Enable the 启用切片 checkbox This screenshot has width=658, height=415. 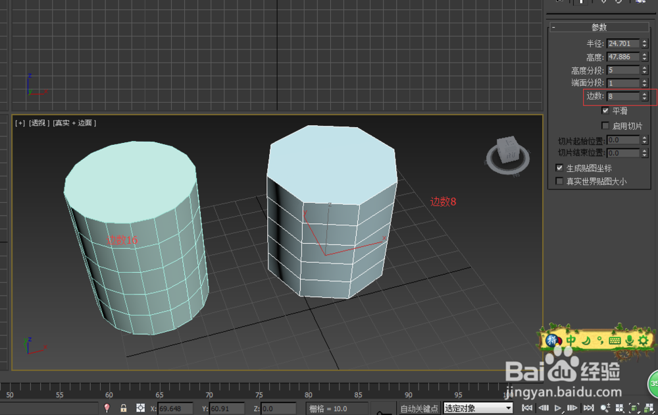tap(605, 126)
